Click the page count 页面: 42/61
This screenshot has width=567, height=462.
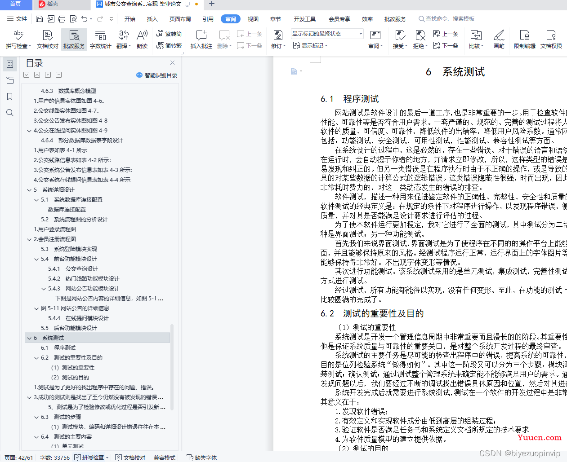[x=18, y=458]
